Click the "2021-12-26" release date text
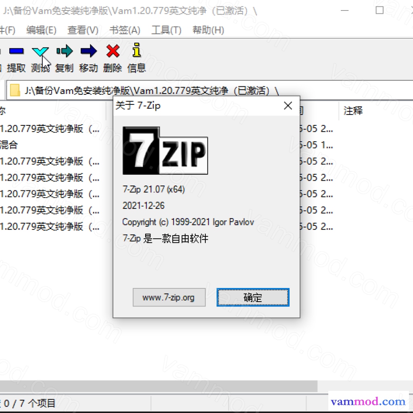Viewport: 413px width, 413px height. pos(144,206)
